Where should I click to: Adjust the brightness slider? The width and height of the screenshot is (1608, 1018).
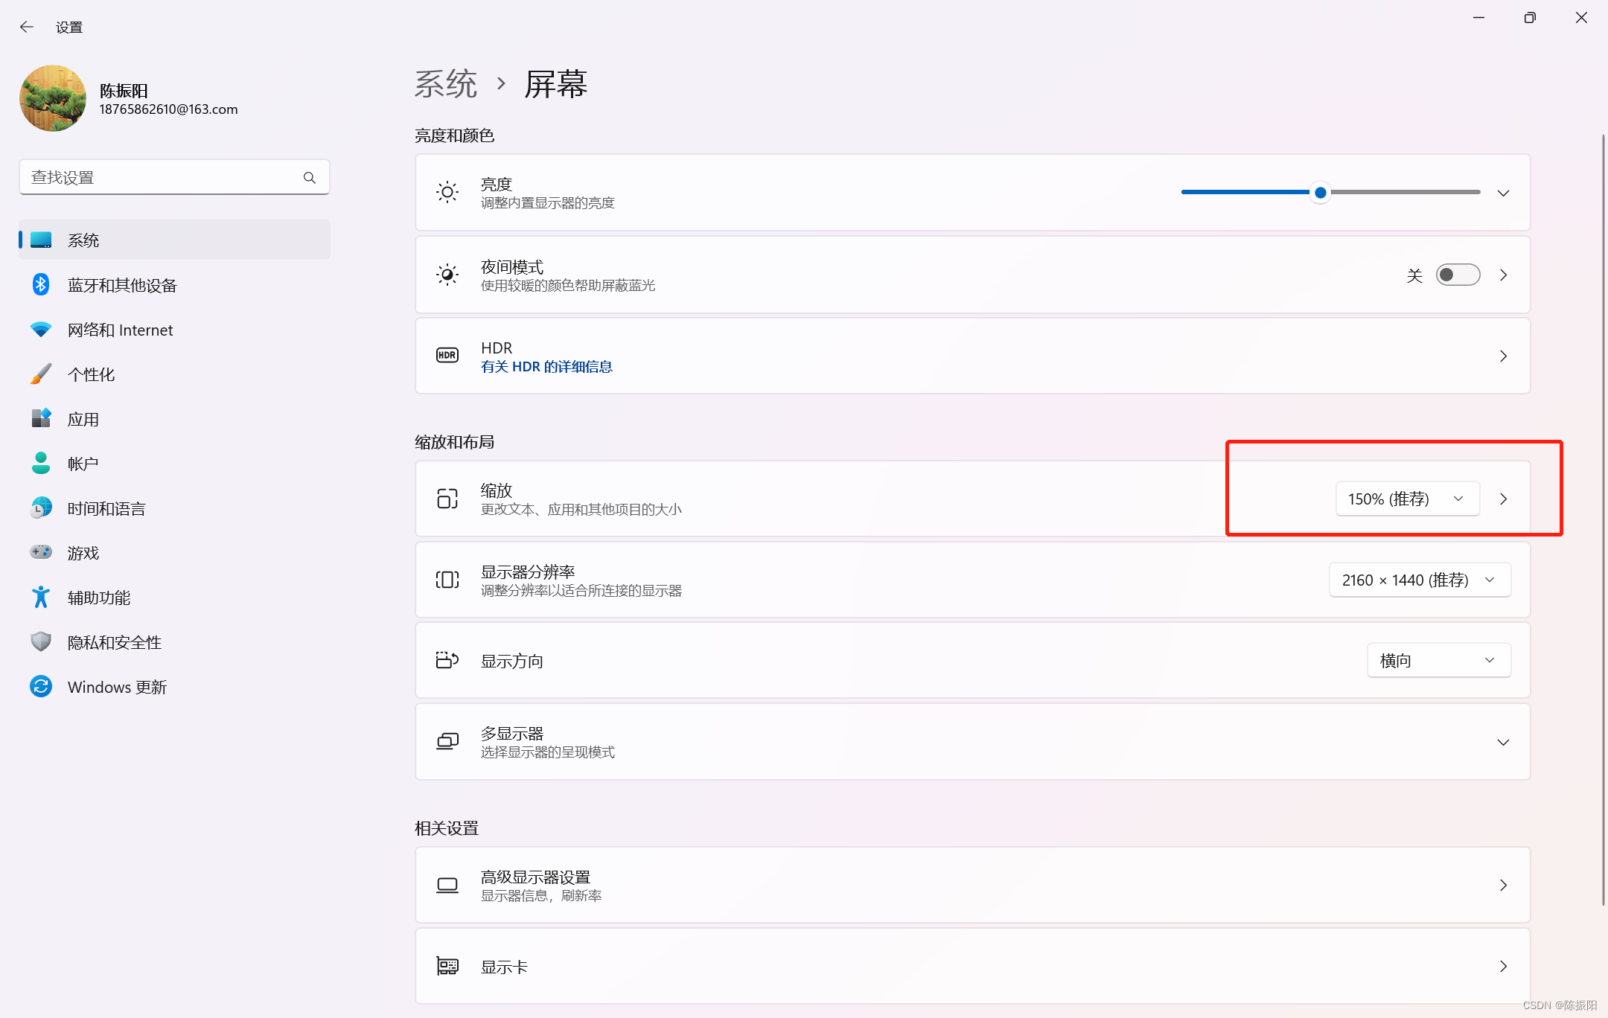click(1319, 192)
